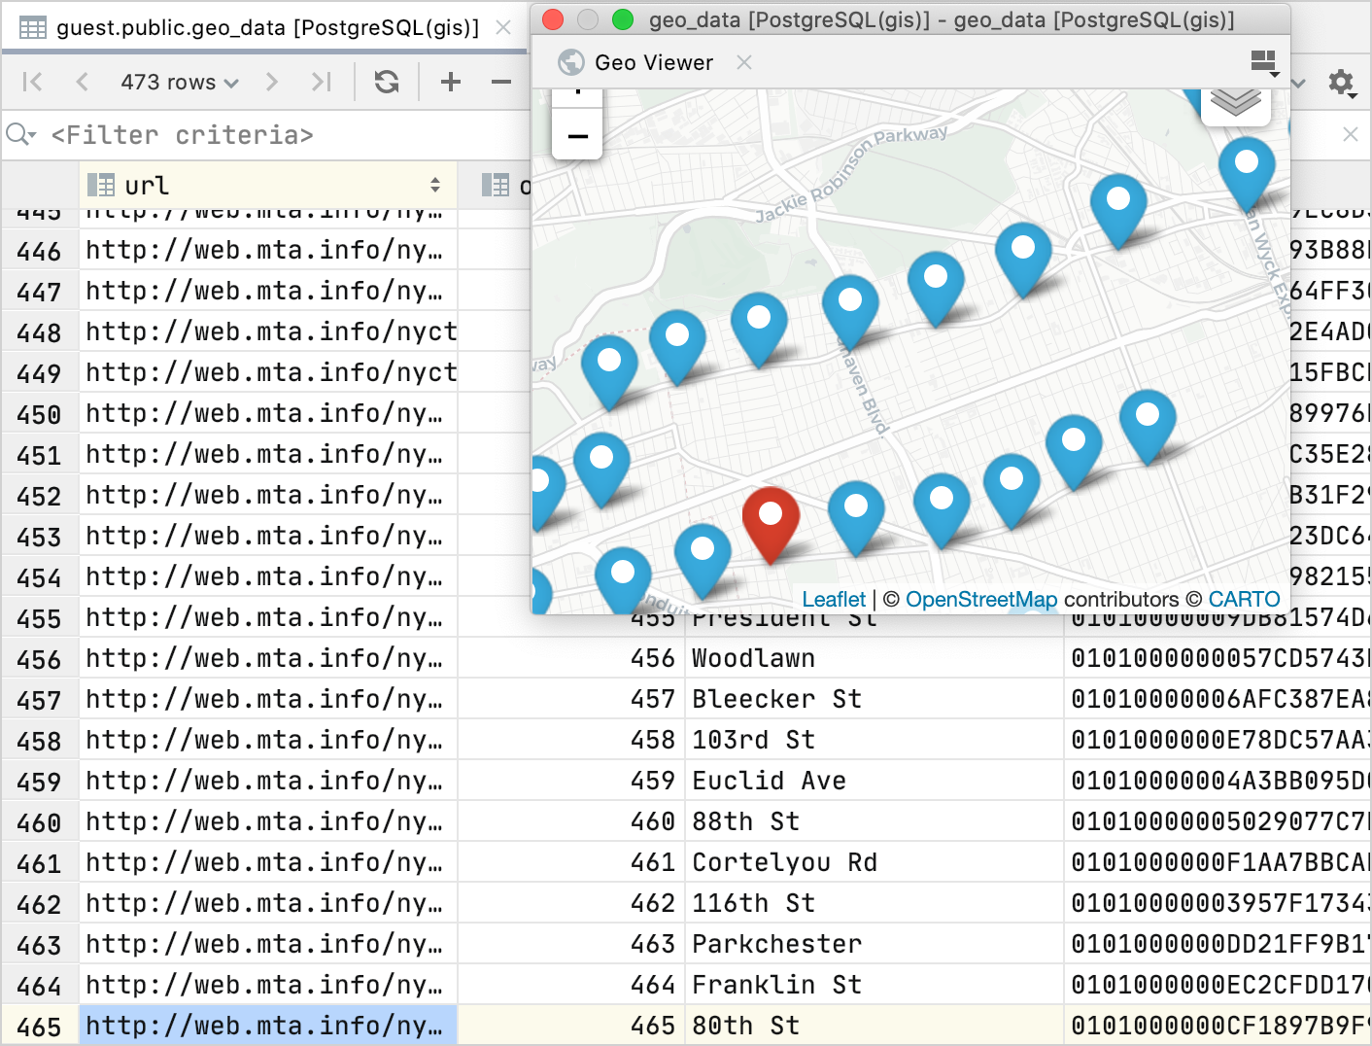Open the OpenStreetMap contributors link
The width and height of the screenshot is (1372, 1046).
click(981, 599)
